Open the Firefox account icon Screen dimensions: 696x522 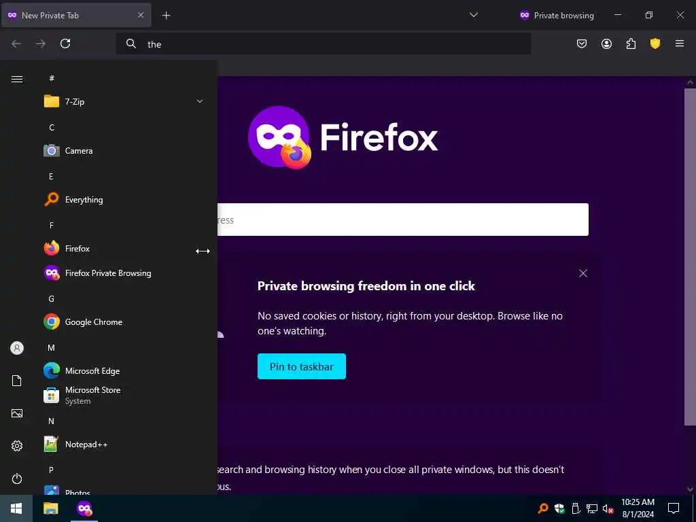click(606, 43)
